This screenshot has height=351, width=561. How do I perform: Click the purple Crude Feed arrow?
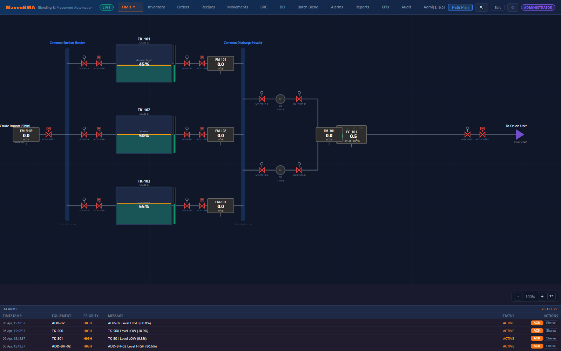click(520, 134)
